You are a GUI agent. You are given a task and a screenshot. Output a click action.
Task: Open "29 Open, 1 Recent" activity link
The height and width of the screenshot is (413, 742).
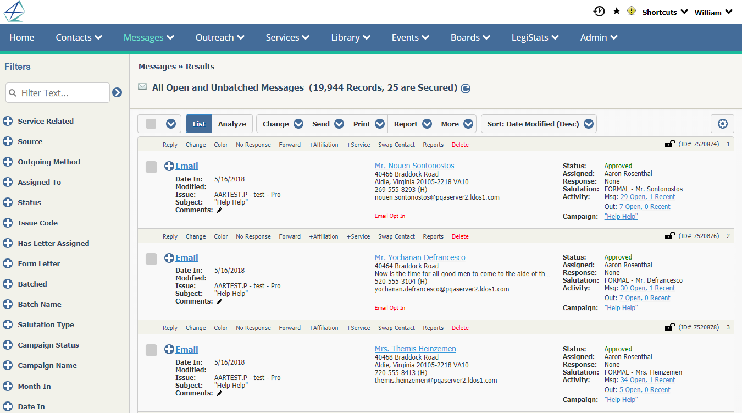point(647,197)
